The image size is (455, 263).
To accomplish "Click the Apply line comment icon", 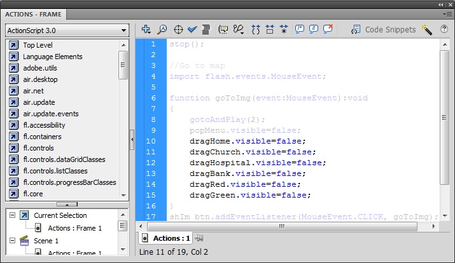I will point(314,29).
